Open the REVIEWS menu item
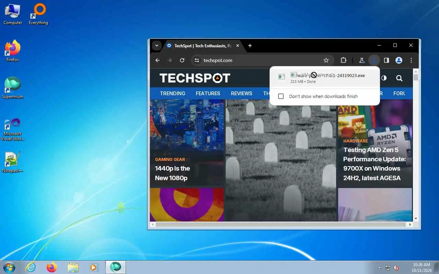This screenshot has height=274, width=439. point(241,93)
